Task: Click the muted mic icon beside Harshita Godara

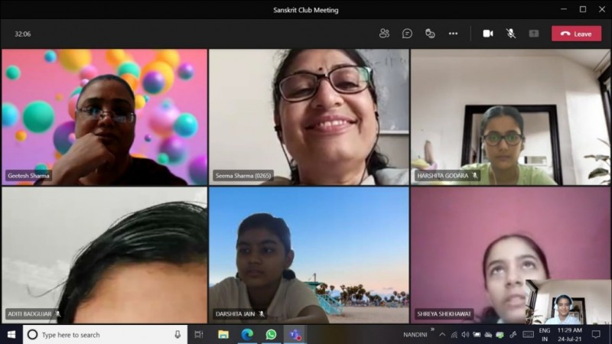Action: pos(475,176)
